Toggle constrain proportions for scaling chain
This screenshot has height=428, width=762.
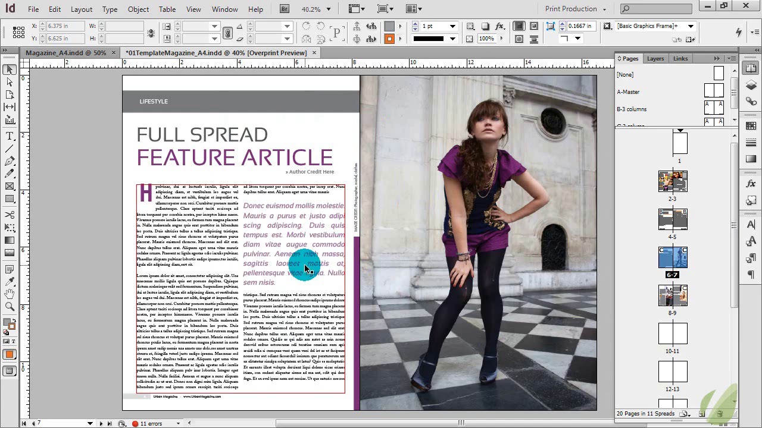227,33
